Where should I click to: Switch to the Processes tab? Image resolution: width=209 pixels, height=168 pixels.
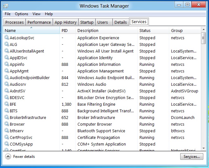click(15, 22)
